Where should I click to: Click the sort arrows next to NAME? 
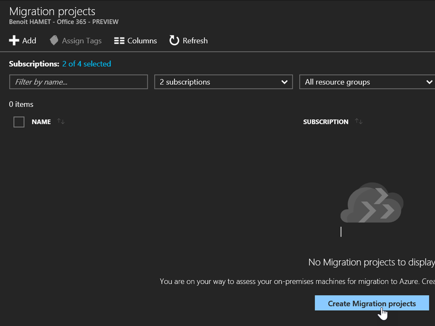[x=61, y=122]
